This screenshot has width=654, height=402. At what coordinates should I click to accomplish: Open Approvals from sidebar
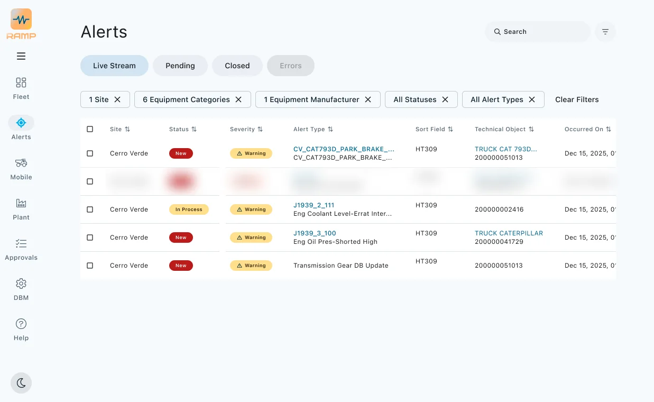(x=21, y=249)
